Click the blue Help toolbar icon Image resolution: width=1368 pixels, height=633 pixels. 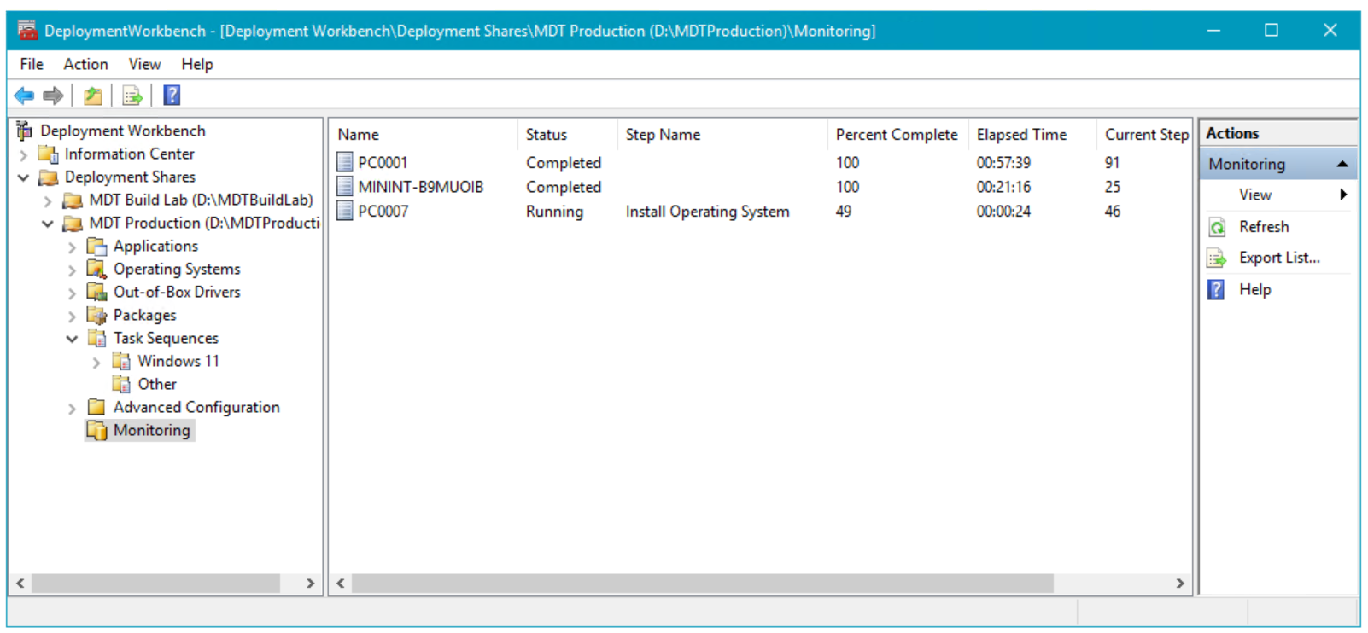pos(172,96)
